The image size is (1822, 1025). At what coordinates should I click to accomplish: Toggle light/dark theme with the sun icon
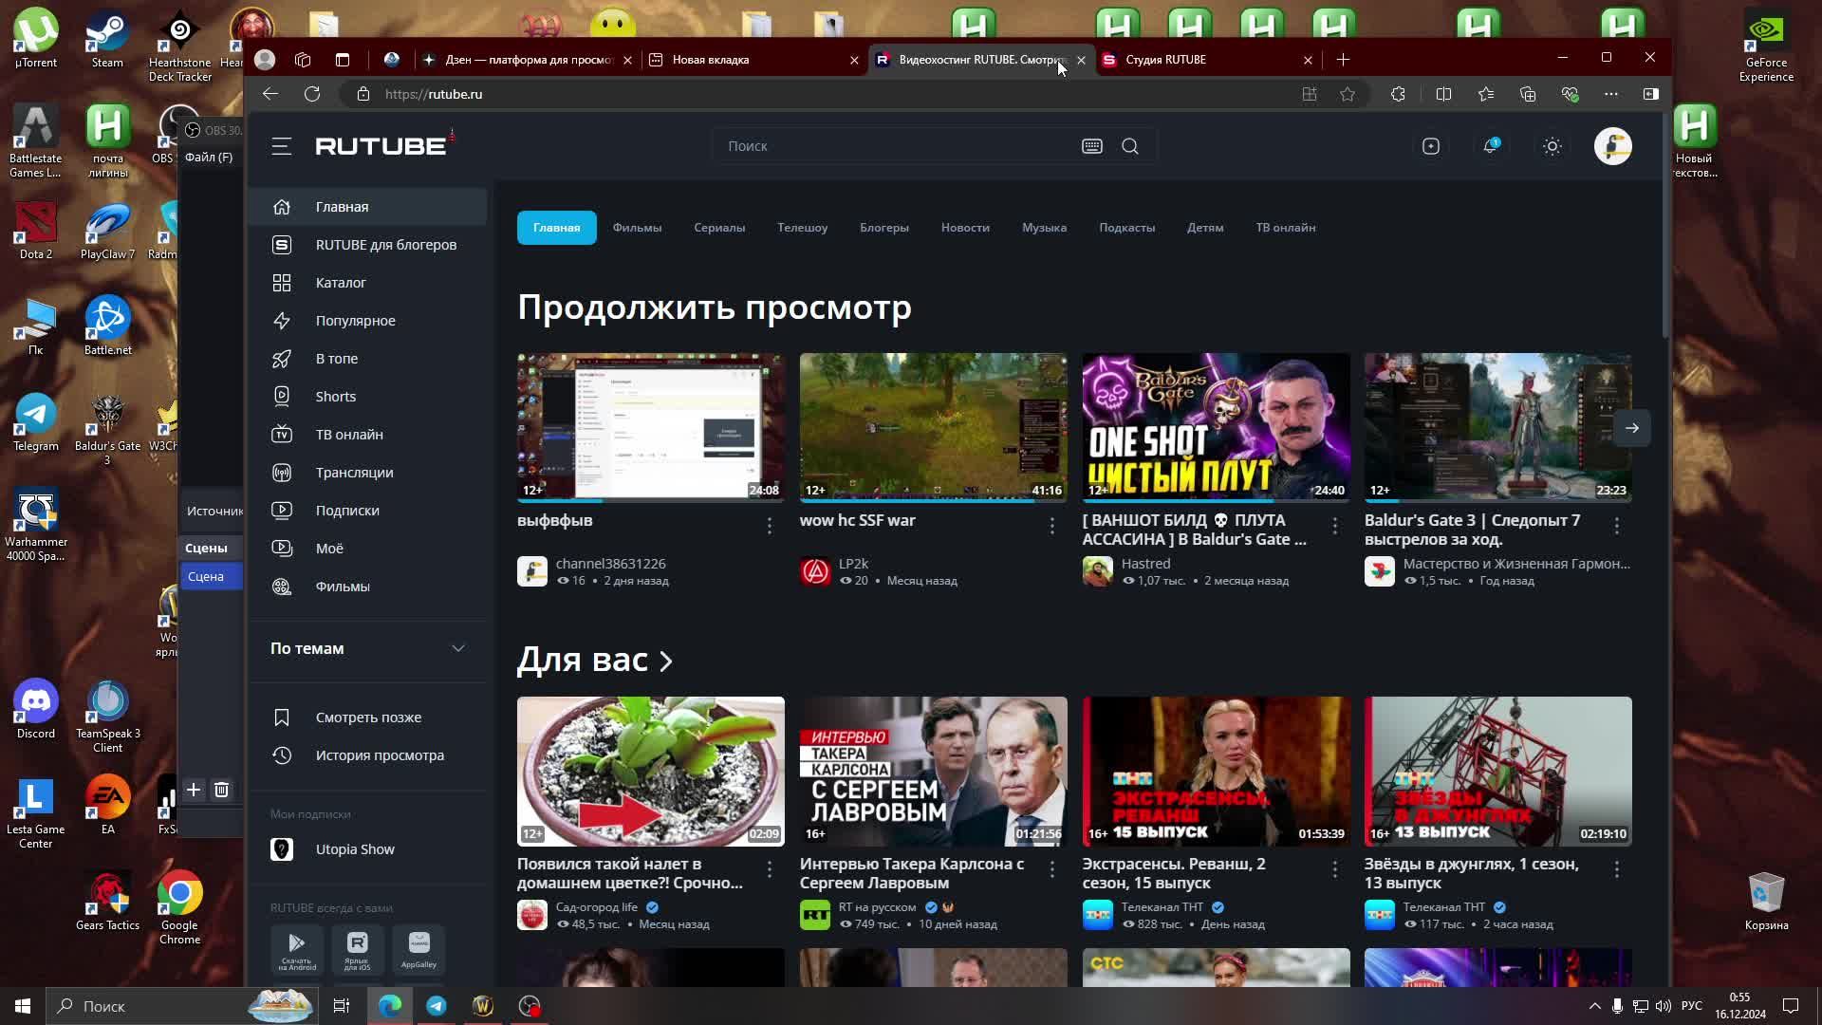[1552, 146]
